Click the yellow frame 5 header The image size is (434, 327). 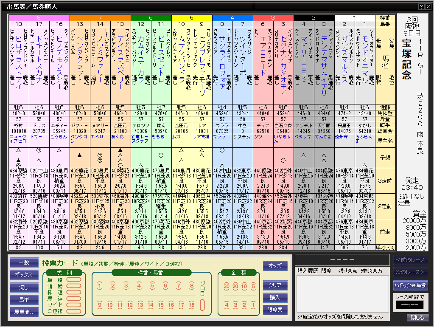(192, 18)
